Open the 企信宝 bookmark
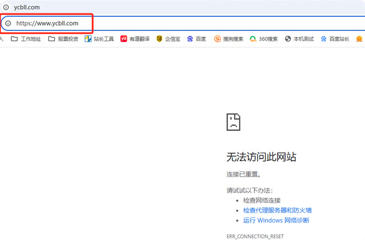Image resolution: width=365 pixels, height=240 pixels. [x=168, y=39]
